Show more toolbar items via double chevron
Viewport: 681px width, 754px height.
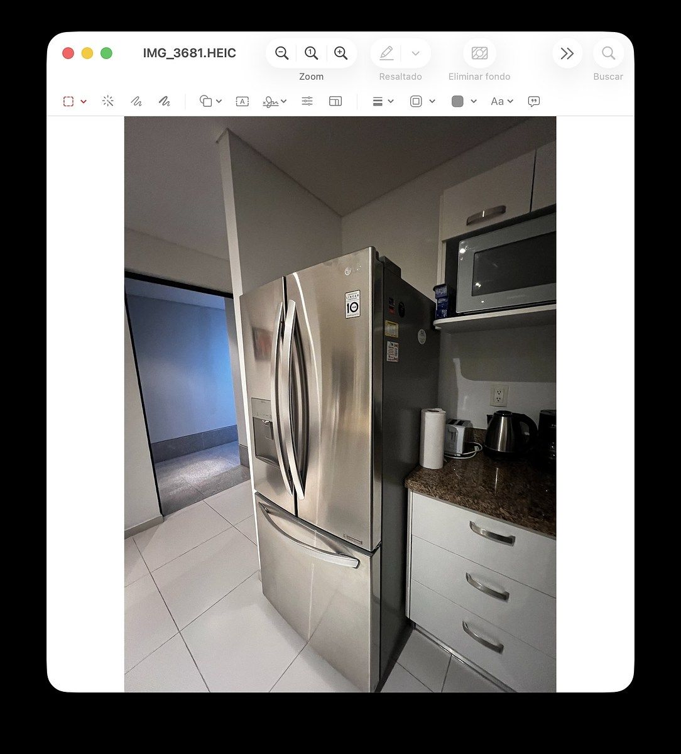pos(567,53)
